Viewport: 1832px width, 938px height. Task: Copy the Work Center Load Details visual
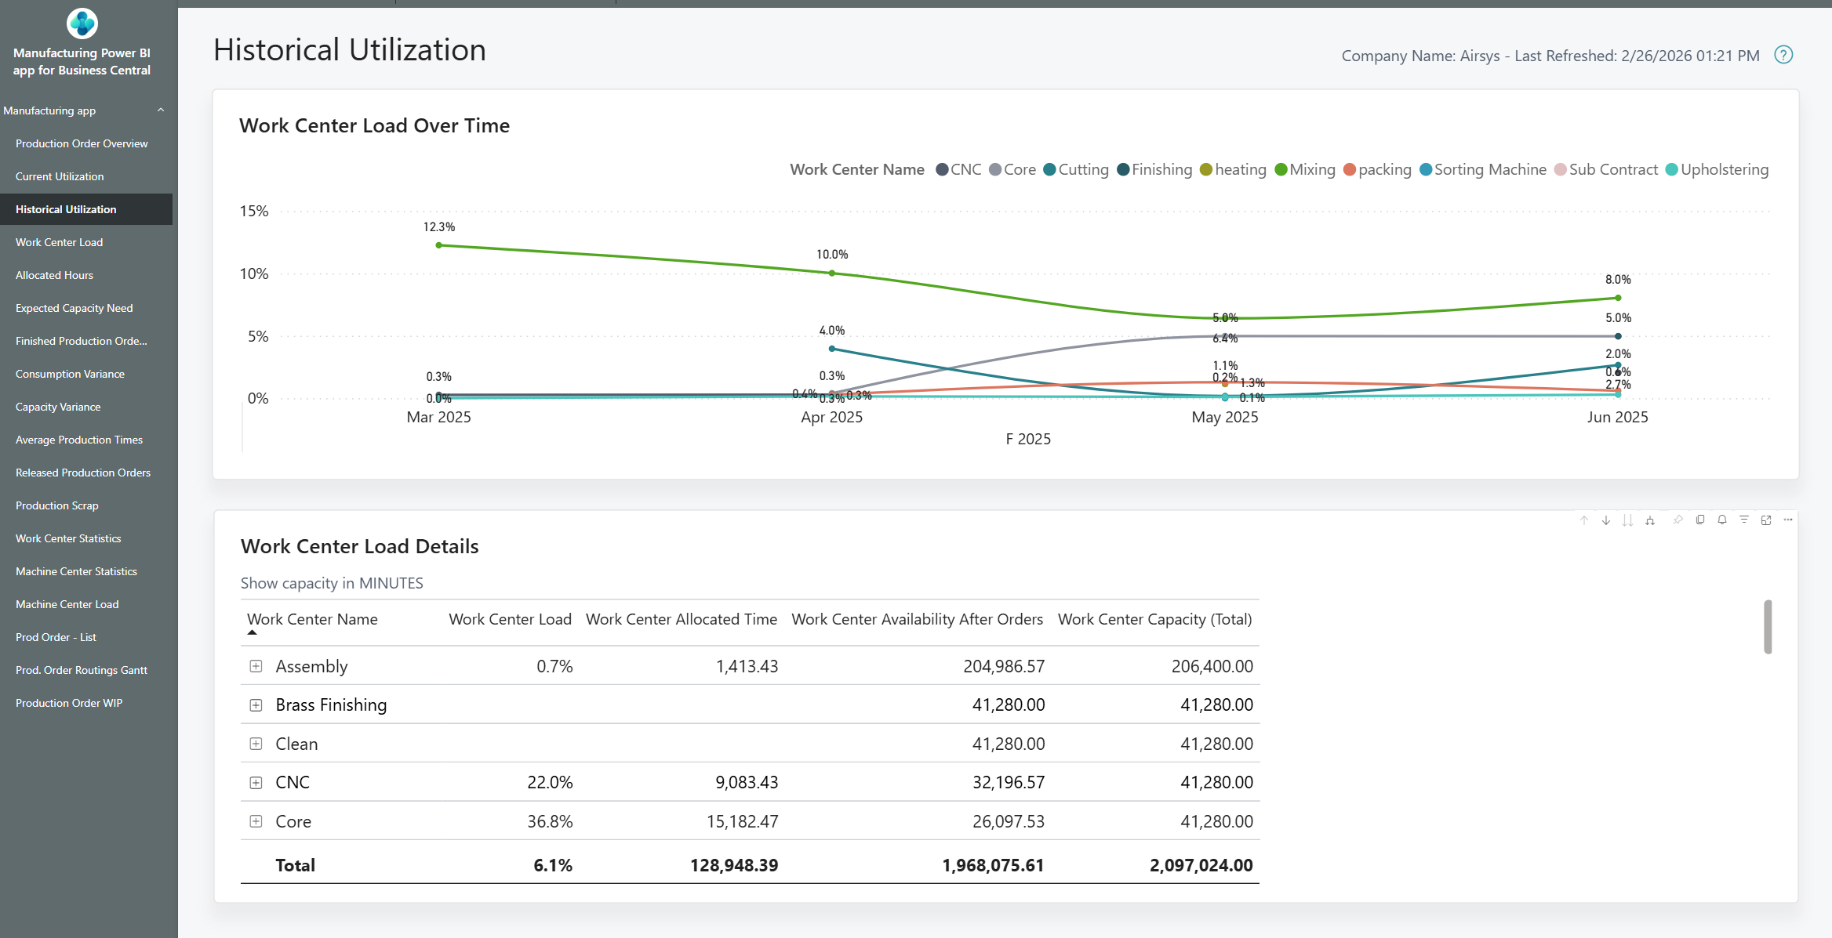click(x=1701, y=520)
